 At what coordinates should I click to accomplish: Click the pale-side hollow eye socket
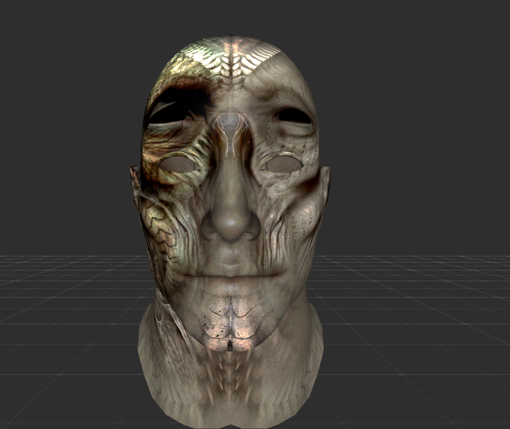(x=284, y=165)
